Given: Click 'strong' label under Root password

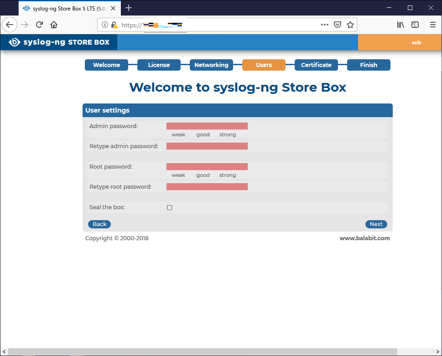Looking at the screenshot, I should [x=228, y=175].
